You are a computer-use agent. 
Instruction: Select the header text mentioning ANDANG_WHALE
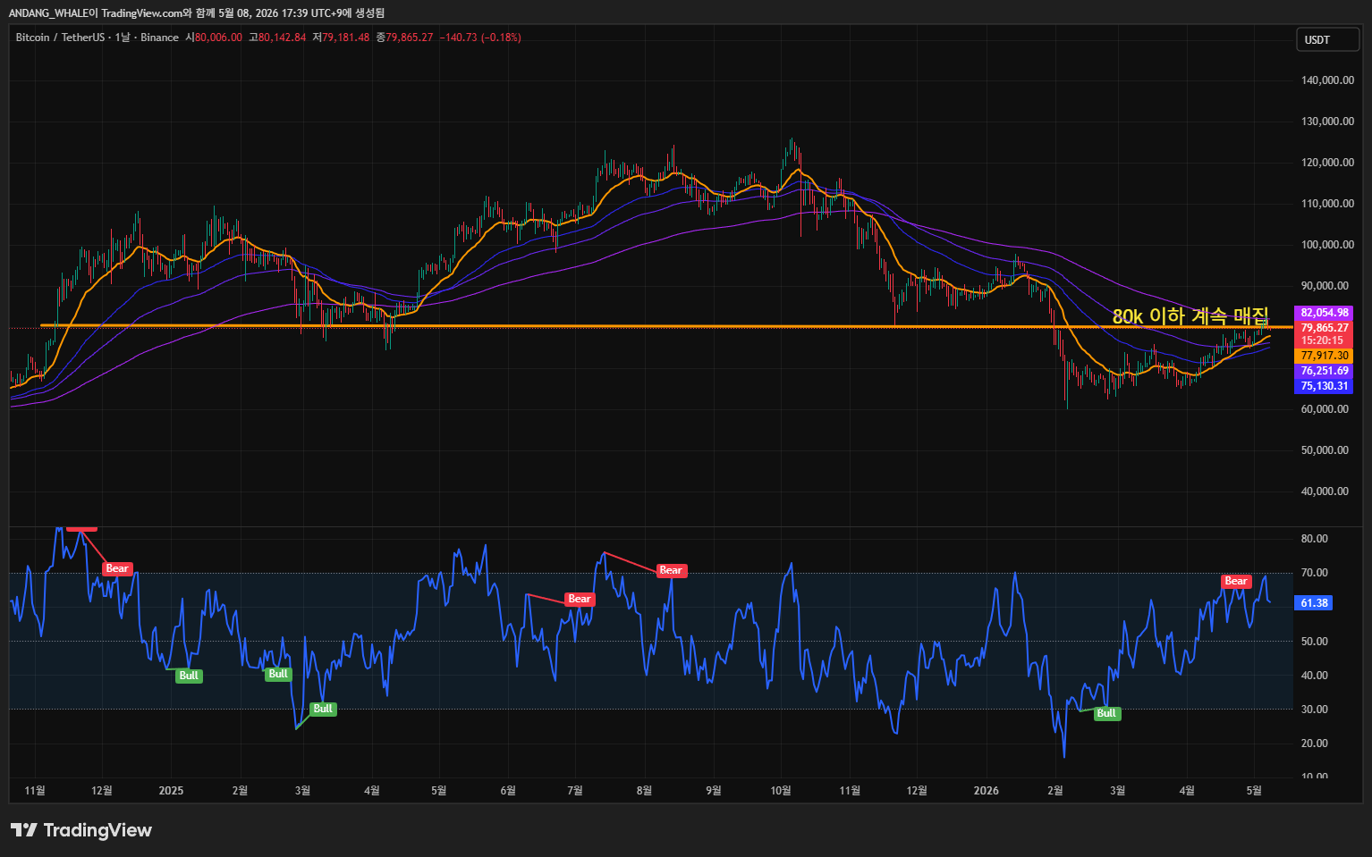tap(197, 13)
